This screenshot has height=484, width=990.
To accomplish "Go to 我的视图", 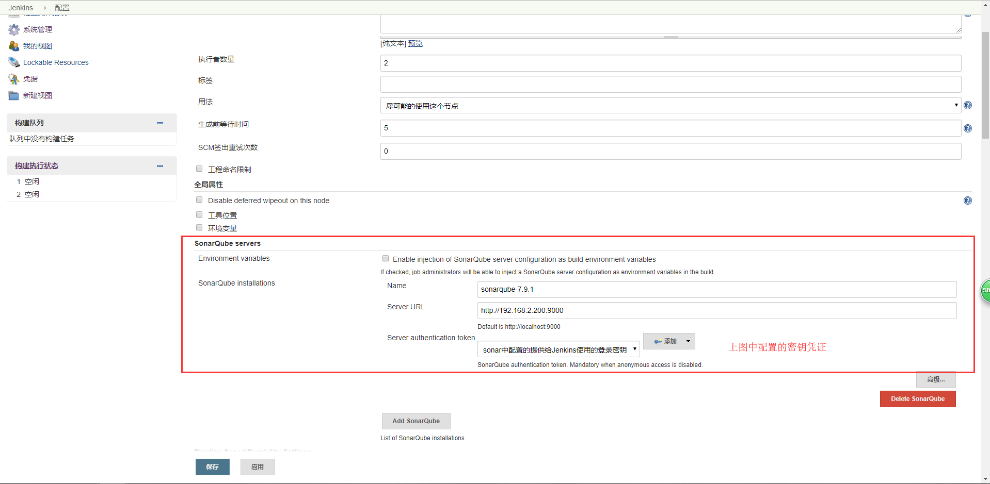I will pyautogui.click(x=38, y=46).
